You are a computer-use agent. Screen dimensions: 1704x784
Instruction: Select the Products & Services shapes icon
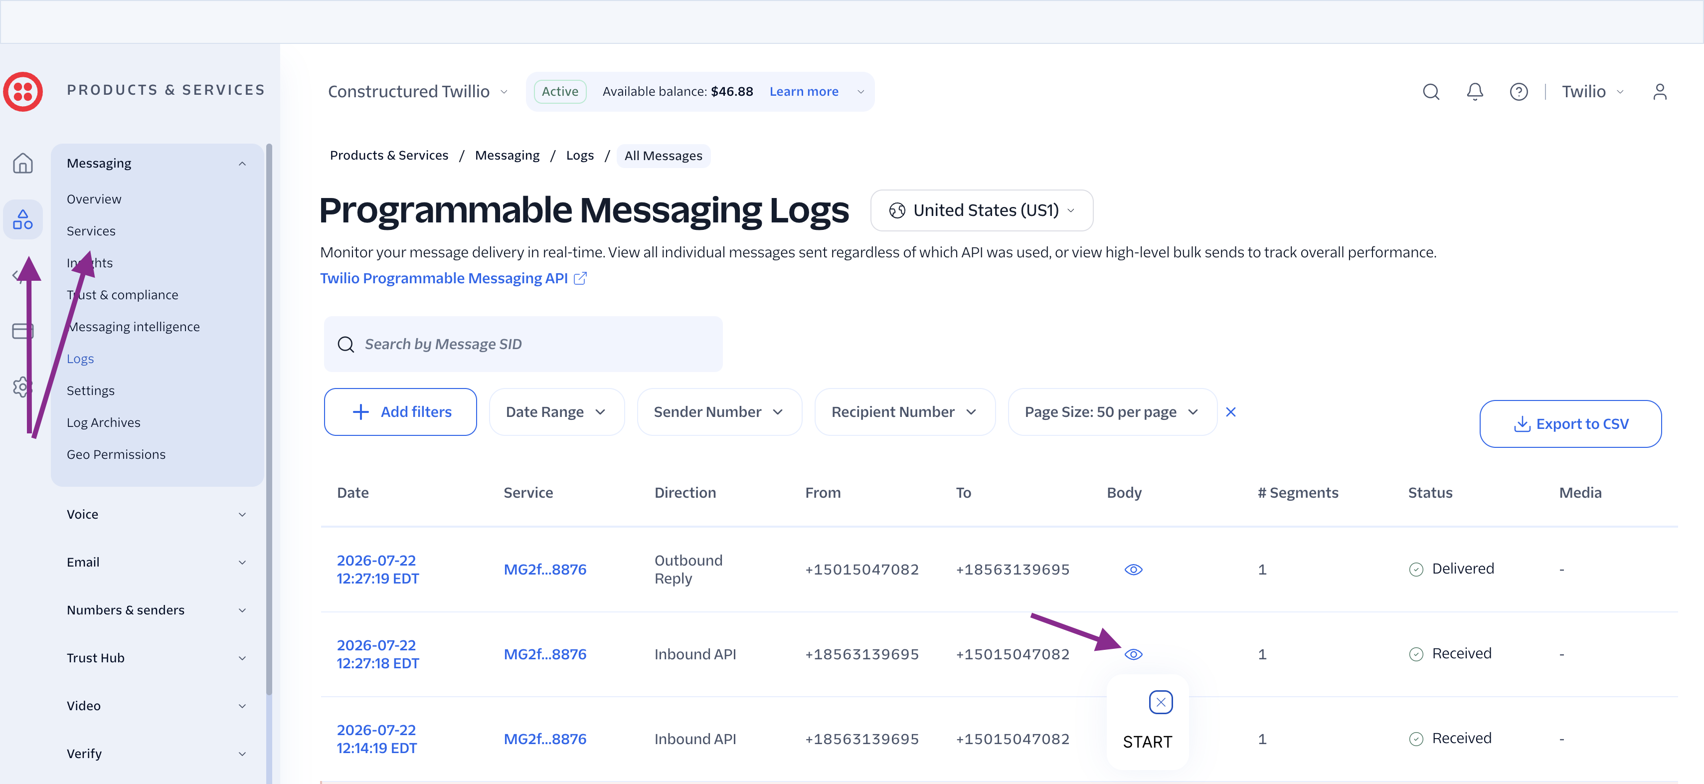(23, 219)
